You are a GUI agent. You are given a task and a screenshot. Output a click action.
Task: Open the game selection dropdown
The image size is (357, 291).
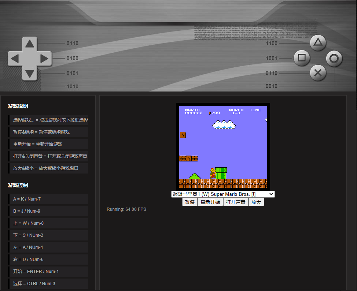tap(223, 194)
